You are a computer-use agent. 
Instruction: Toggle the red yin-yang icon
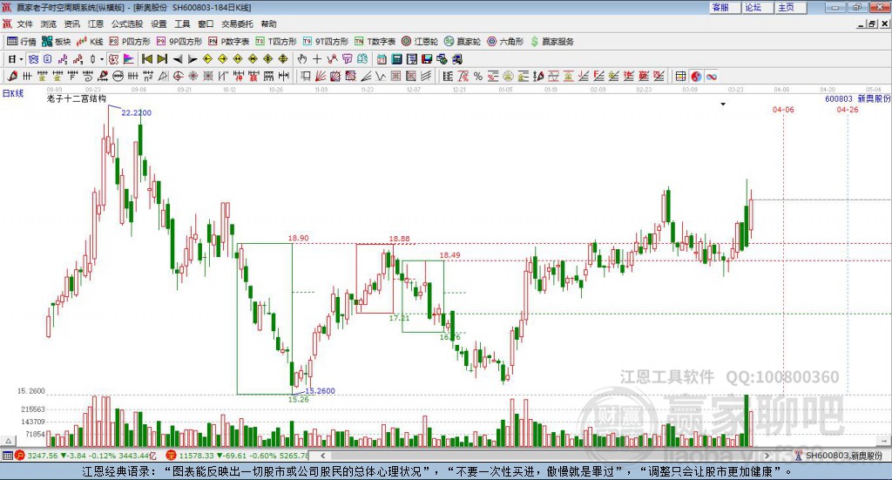(x=696, y=76)
